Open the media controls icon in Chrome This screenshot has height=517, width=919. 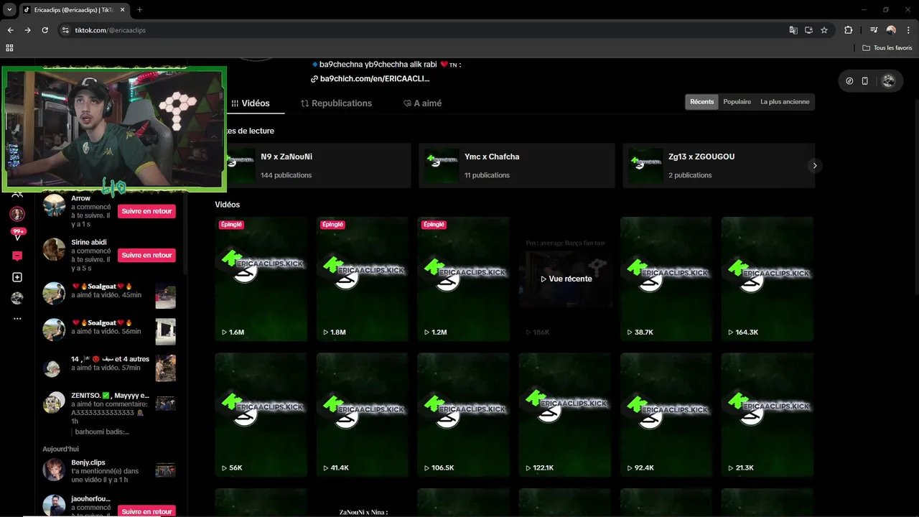click(874, 30)
